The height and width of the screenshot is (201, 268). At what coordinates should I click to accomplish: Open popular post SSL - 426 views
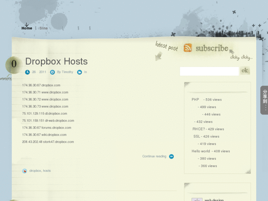click(x=206, y=136)
